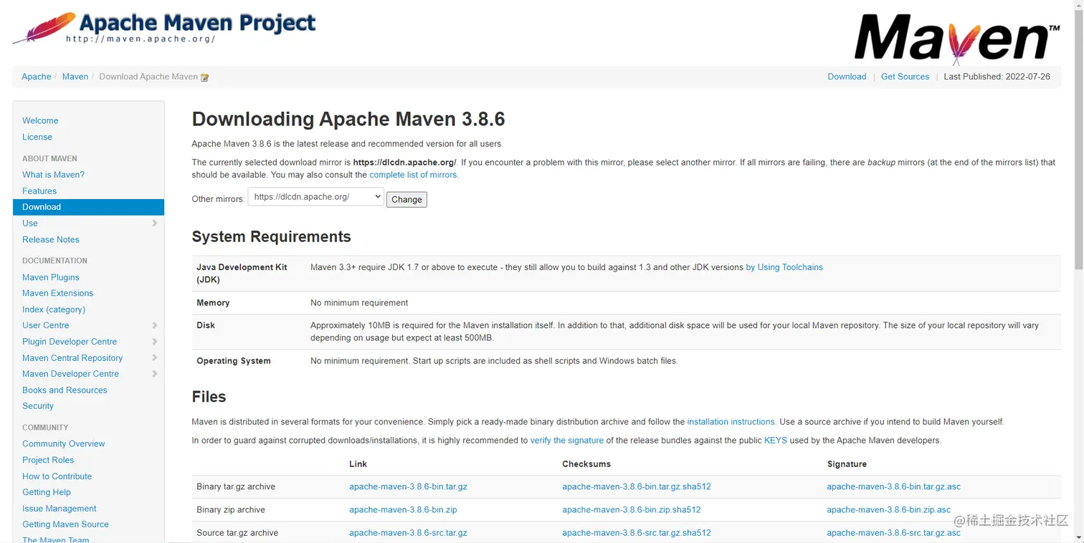The height and width of the screenshot is (543, 1084).
Task: Download apache-maven-3.8.6-bin.zip
Action: (403, 510)
